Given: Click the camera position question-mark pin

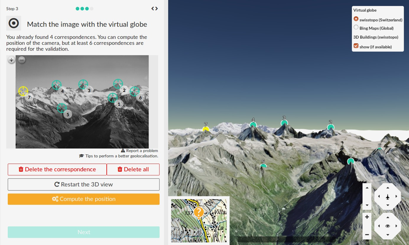Looking at the screenshot, I should [199, 213].
